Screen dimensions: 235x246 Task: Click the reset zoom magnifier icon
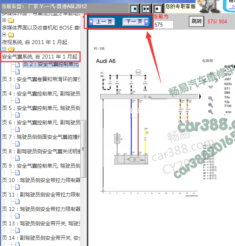pos(210,99)
